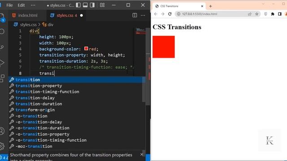The image size is (287, 161).
Task: Open the Manage gear icon
Action: click(x=2, y=146)
